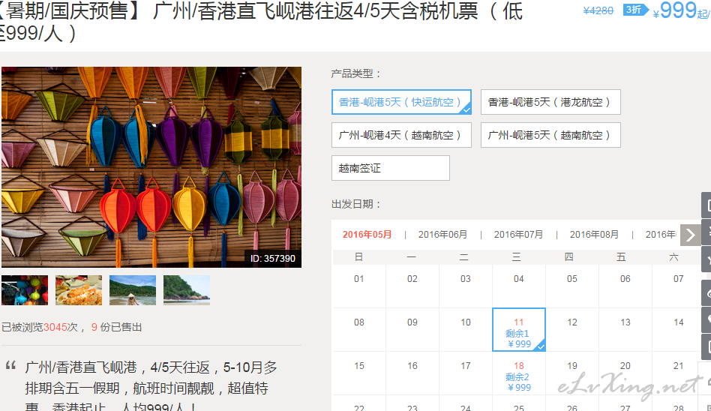Click the 3045 view count

pos(55,327)
